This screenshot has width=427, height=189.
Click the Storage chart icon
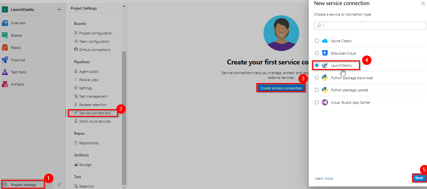coord(76,165)
